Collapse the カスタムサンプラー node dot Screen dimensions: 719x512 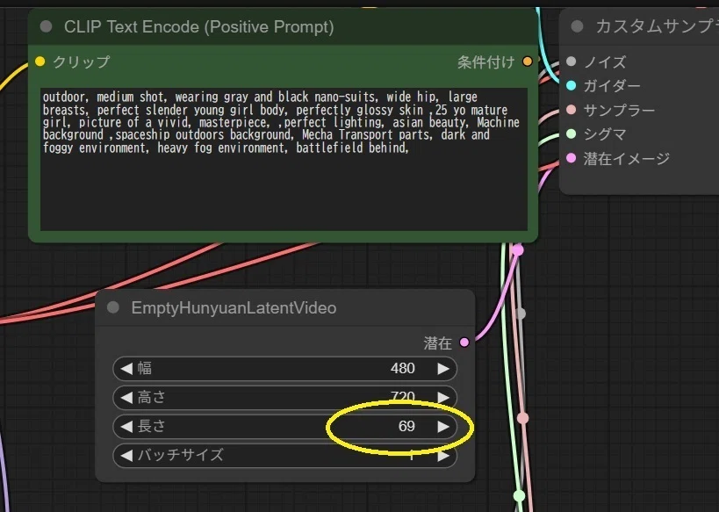(577, 26)
